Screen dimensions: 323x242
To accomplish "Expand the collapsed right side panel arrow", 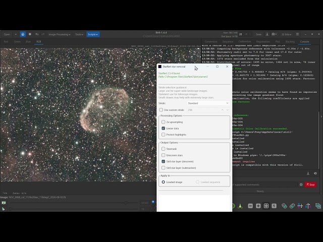I will pyautogui.click(x=321, y=116).
